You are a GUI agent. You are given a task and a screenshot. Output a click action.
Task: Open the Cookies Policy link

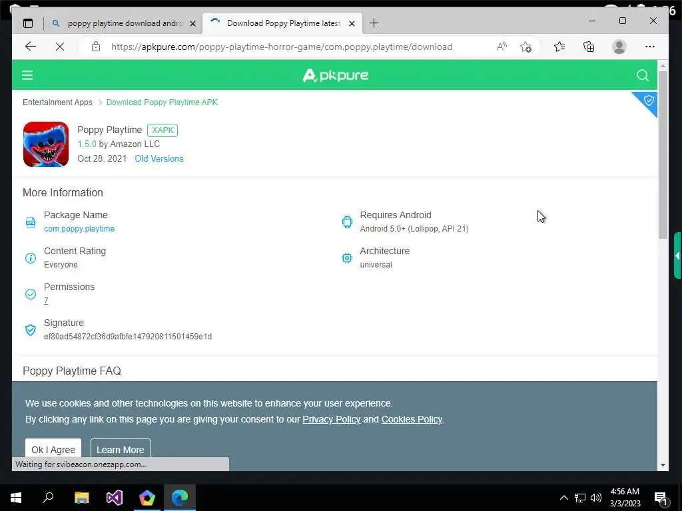(412, 419)
